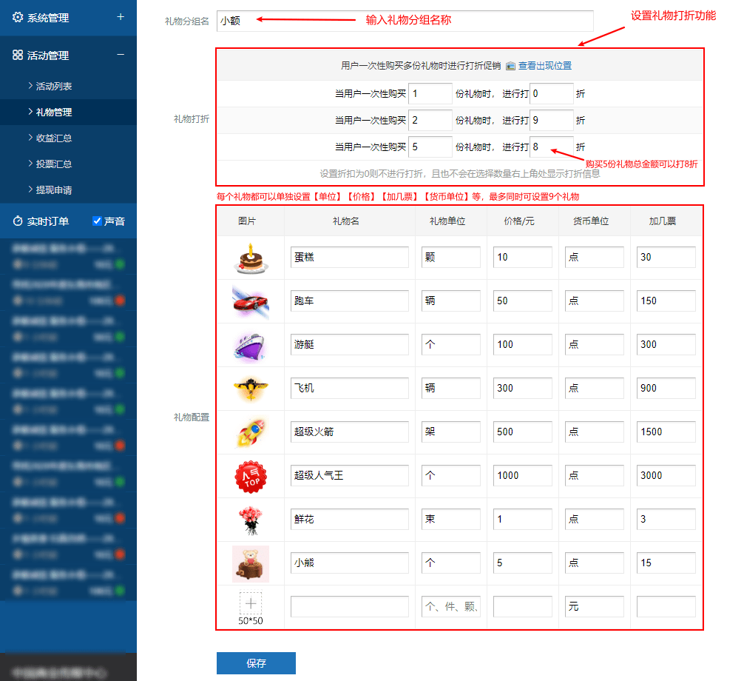Open 提现申请 in the sidebar
Screen dimensions: 744x681
(x=53, y=190)
